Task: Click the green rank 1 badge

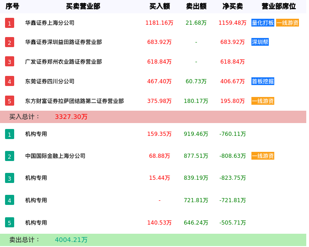Action: point(10,134)
